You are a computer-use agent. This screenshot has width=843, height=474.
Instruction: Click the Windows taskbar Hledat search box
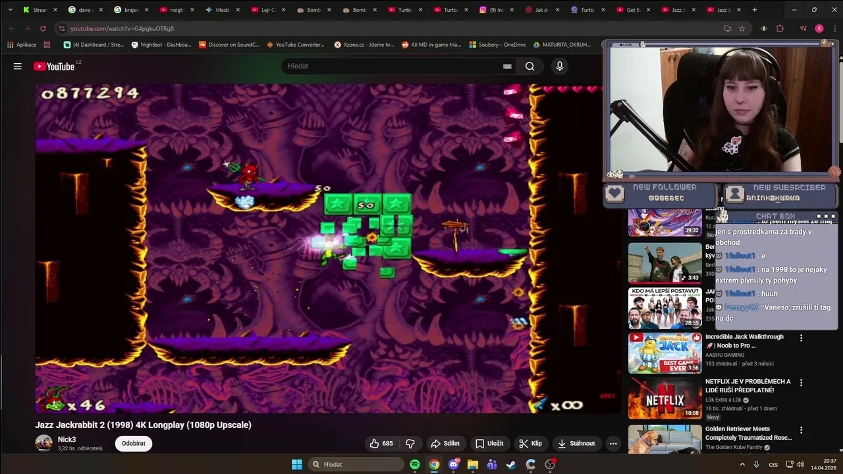tap(356, 464)
